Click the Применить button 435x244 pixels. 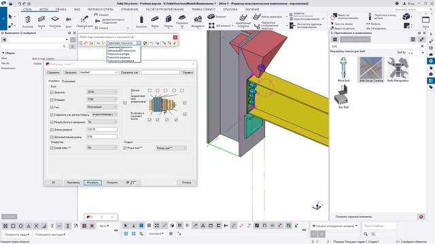coord(73,182)
